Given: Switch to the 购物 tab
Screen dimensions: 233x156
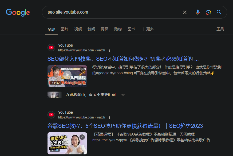Looking at the screenshot, I should click(118, 29).
